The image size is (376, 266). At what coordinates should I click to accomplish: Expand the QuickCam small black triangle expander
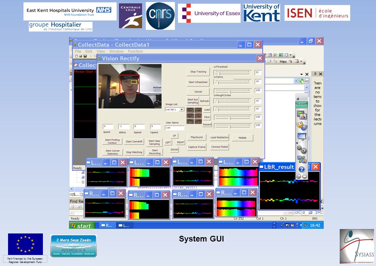point(297,143)
